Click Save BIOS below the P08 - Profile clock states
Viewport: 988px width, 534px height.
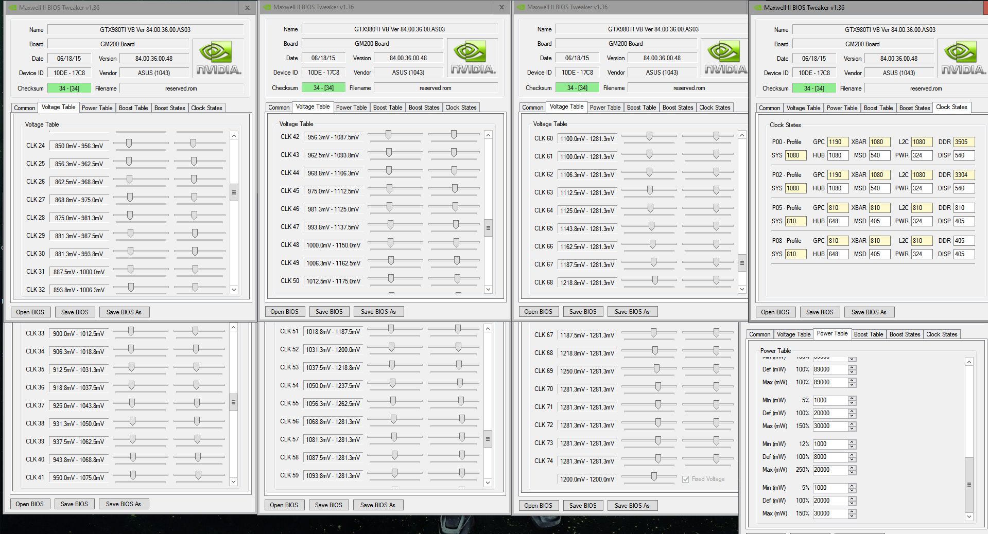tap(820, 312)
